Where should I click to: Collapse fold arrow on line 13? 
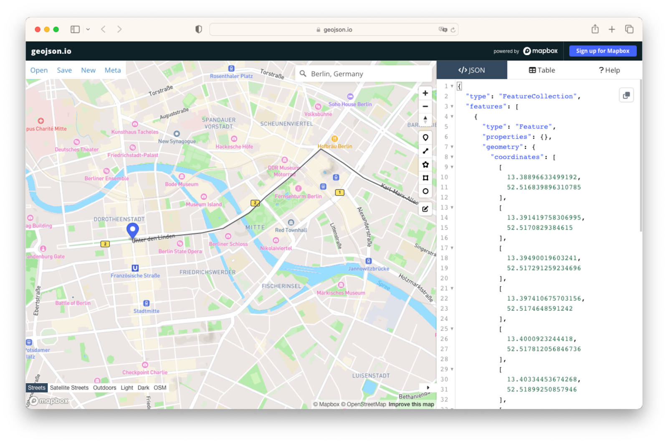pos(452,208)
